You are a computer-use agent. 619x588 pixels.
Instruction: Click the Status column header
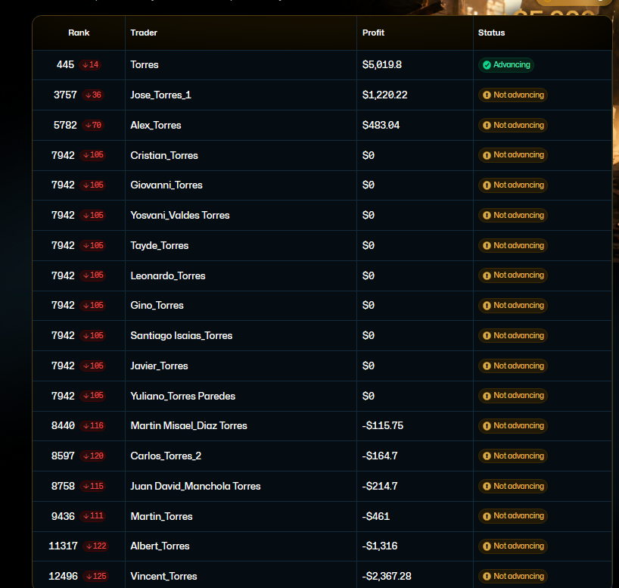(x=491, y=33)
